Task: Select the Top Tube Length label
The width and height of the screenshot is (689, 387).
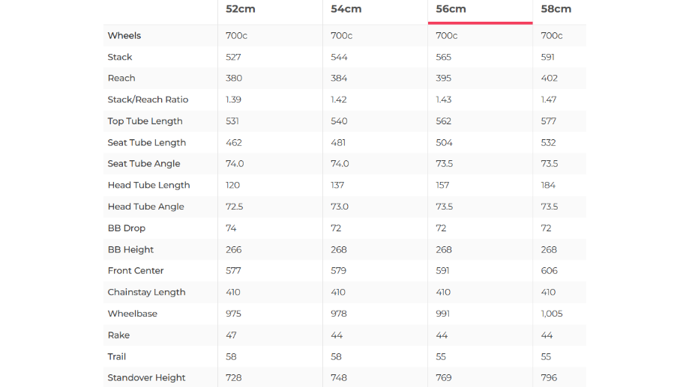Action: 145,121
